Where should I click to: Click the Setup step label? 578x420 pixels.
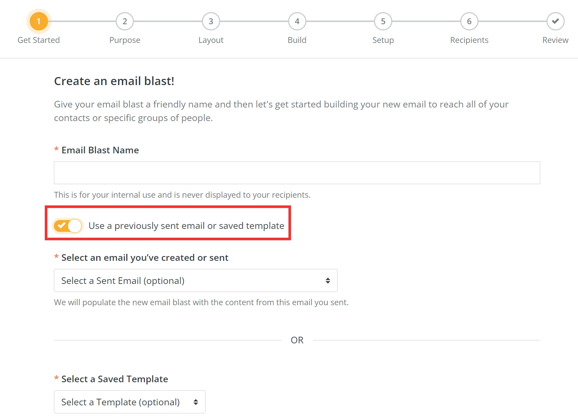coord(383,40)
